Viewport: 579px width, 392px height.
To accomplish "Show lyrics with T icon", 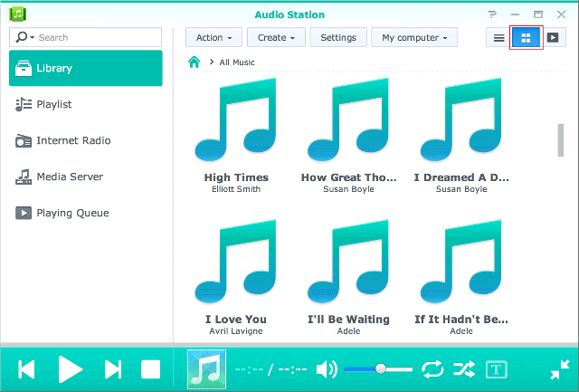I will 497,369.
